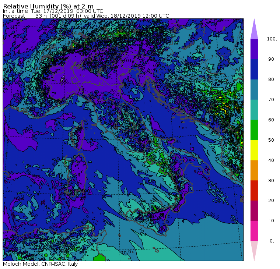
Task: Choose the steel blue 70–80 legend swatch
Action: pos(254,89)
